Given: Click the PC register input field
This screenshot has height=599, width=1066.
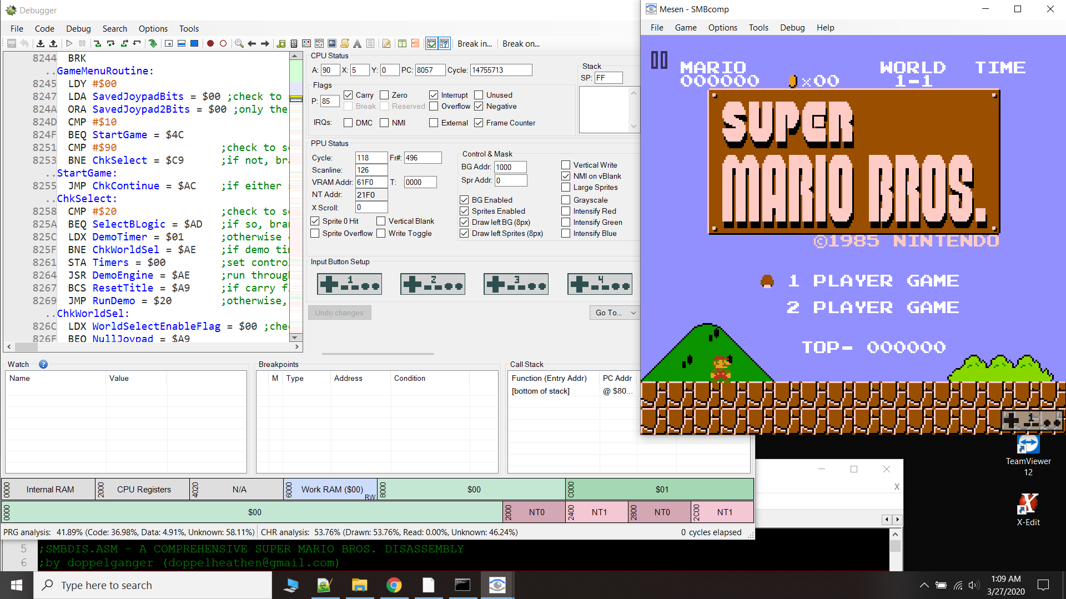Looking at the screenshot, I should click(x=430, y=70).
